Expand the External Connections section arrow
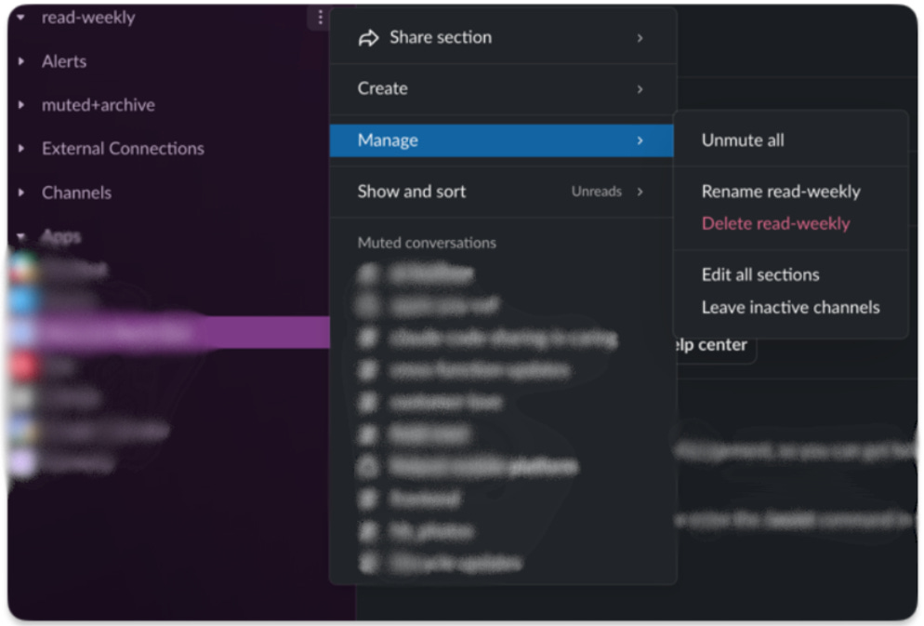The height and width of the screenshot is (626, 924). [x=21, y=149]
